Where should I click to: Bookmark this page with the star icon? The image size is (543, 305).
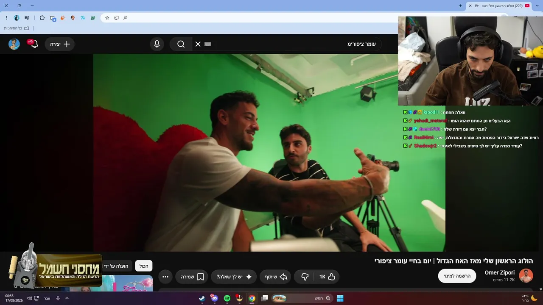point(107,18)
